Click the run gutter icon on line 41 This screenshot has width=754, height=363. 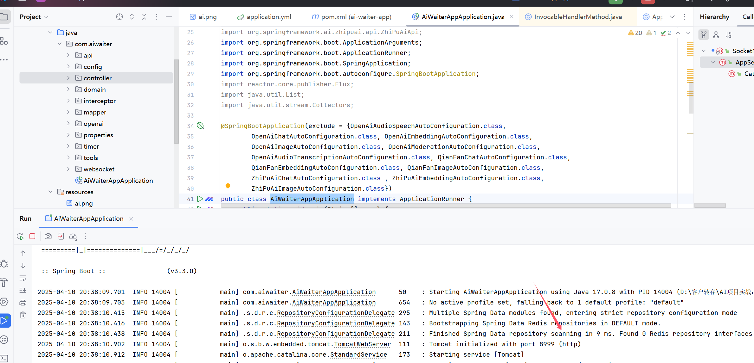click(x=200, y=199)
